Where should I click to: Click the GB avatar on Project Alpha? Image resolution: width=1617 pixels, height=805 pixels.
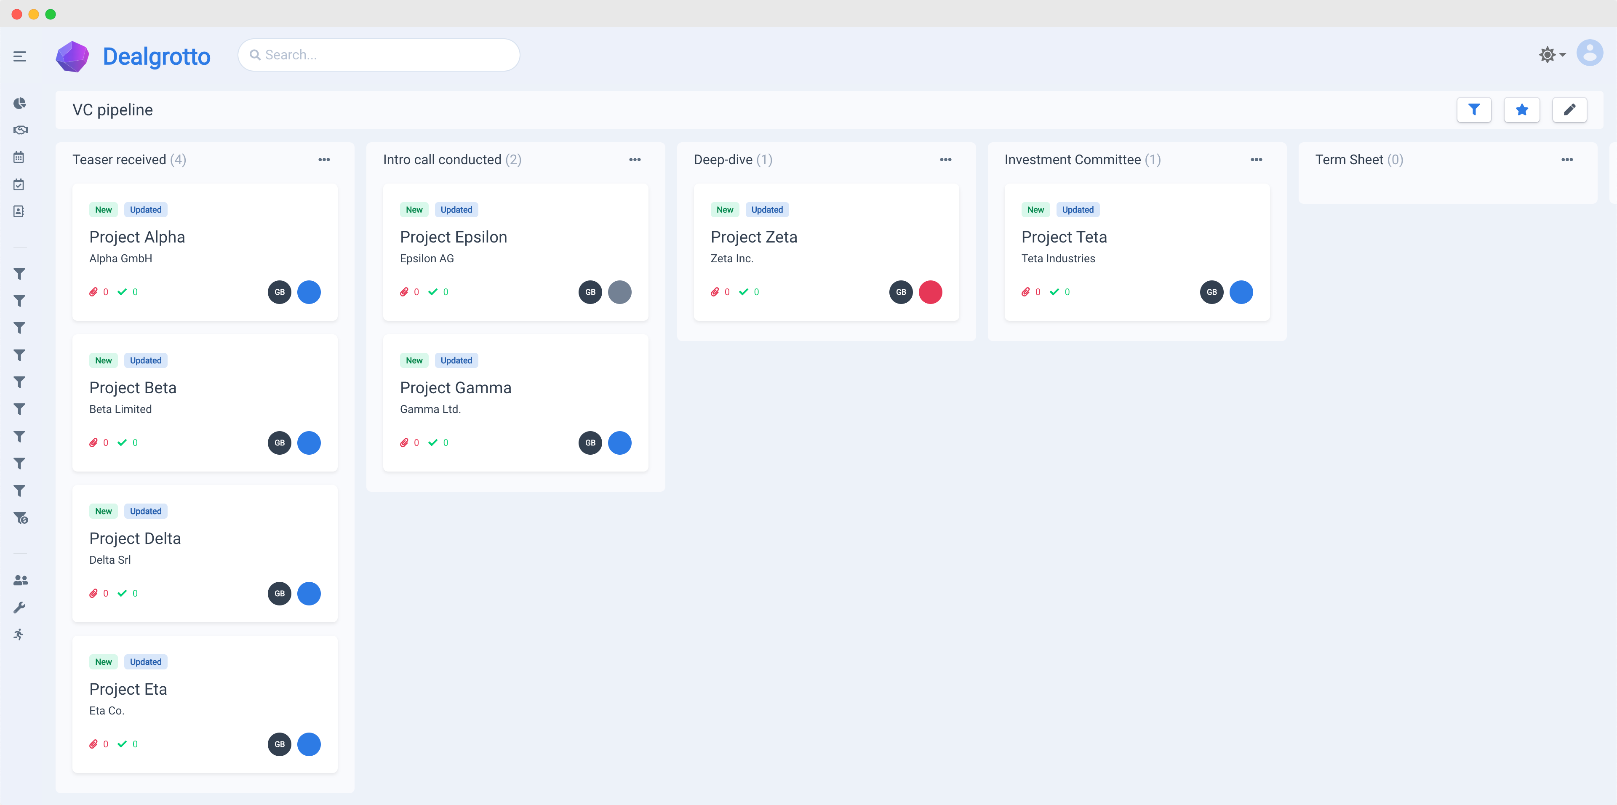click(x=279, y=292)
